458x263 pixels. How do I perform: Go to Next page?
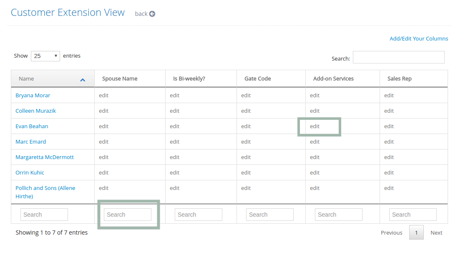tap(436, 233)
